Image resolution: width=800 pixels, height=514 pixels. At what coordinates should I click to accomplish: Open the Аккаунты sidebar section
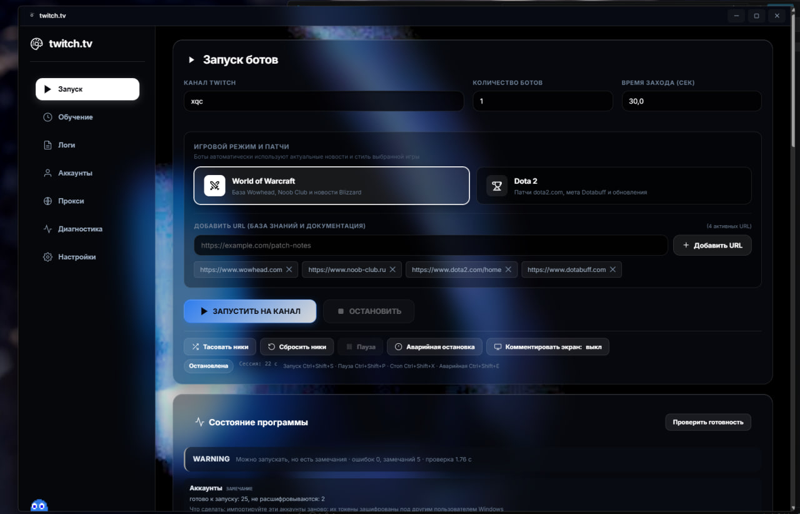tap(87, 173)
